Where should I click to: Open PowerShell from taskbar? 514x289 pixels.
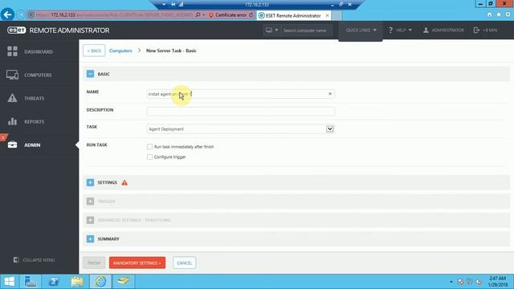pos(54,282)
